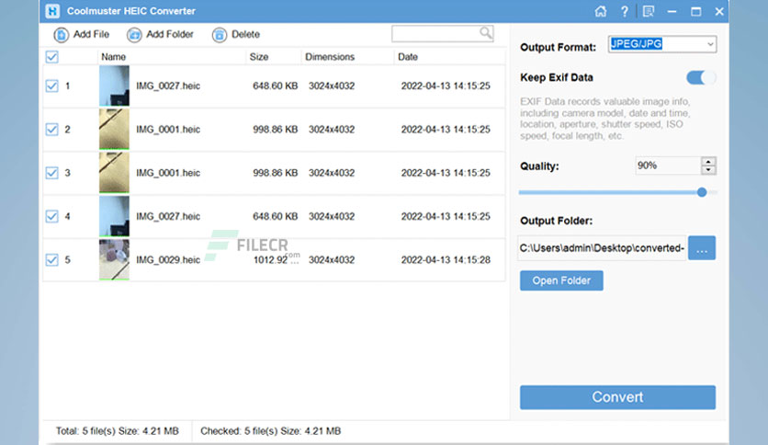Screen dimensions: 768x445
Task: Uncheck row 3 IMG_0001.heic checkbox
Action: pyautogui.click(x=52, y=173)
